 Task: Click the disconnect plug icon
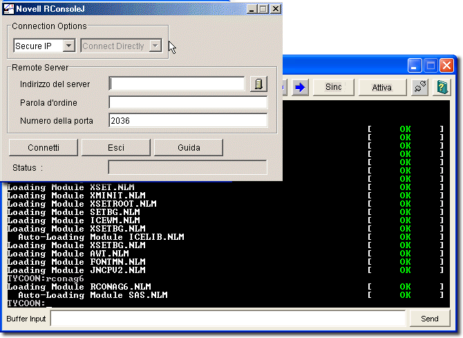point(420,87)
